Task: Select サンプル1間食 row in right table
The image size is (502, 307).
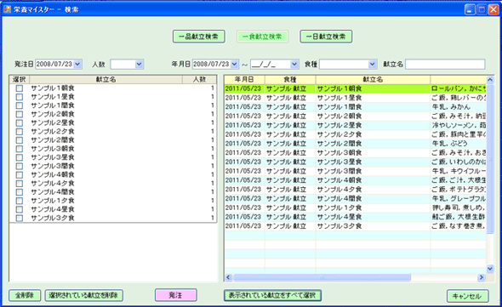Action: click(x=355, y=107)
